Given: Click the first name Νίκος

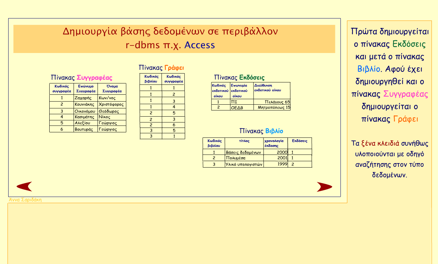Looking at the screenshot, I should point(104,117).
